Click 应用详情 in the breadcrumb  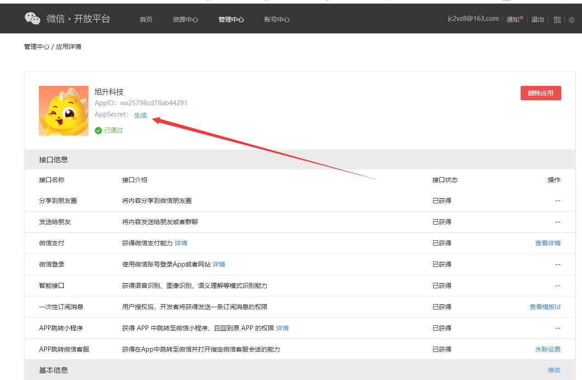69,47
